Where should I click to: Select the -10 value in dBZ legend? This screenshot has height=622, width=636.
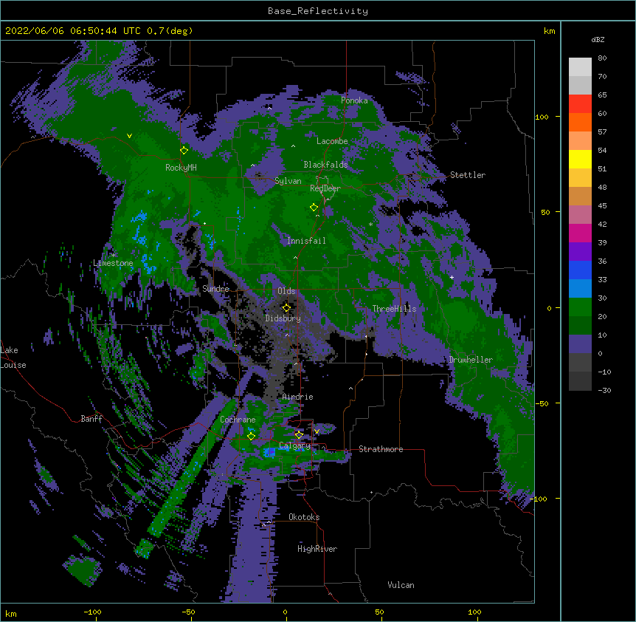604,372
